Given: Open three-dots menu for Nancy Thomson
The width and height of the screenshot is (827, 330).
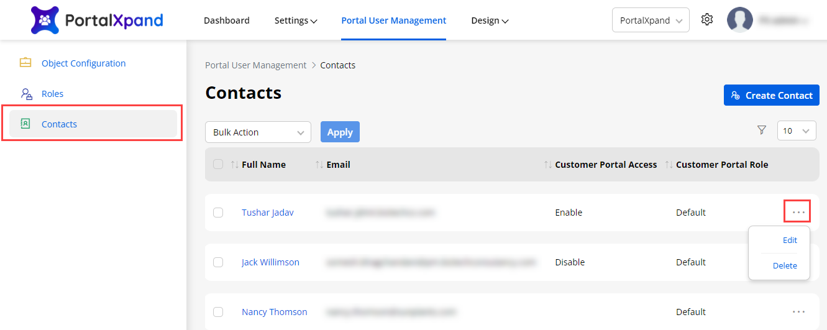Looking at the screenshot, I should click(798, 312).
